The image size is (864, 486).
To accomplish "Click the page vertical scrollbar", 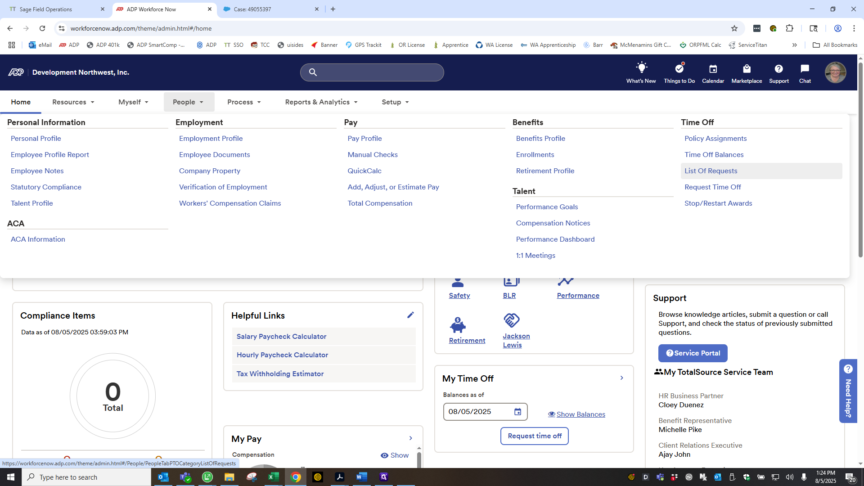I will click(x=860, y=160).
